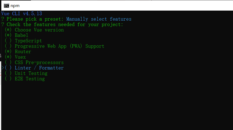Check the Linter / Formatter checkbox marker

pyautogui.click(x=8, y=68)
